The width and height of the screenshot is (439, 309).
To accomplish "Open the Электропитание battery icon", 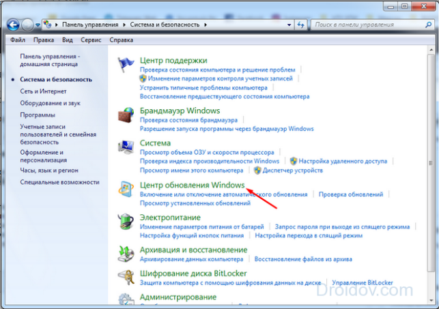I will click(126, 221).
